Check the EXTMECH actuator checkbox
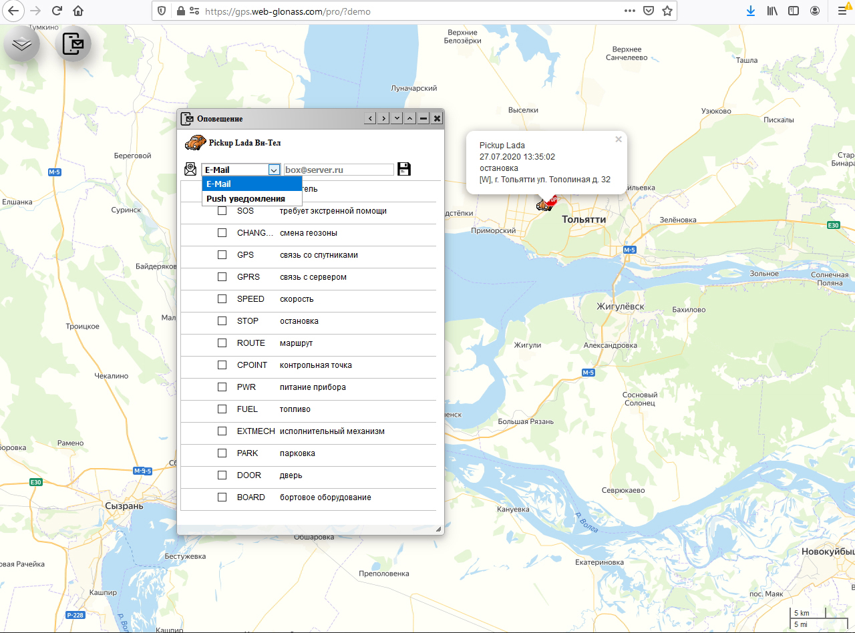855x633 pixels. click(x=222, y=431)
